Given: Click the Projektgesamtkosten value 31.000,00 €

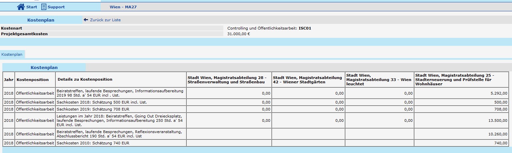Looking at the screenshot, I should (239, 34).
